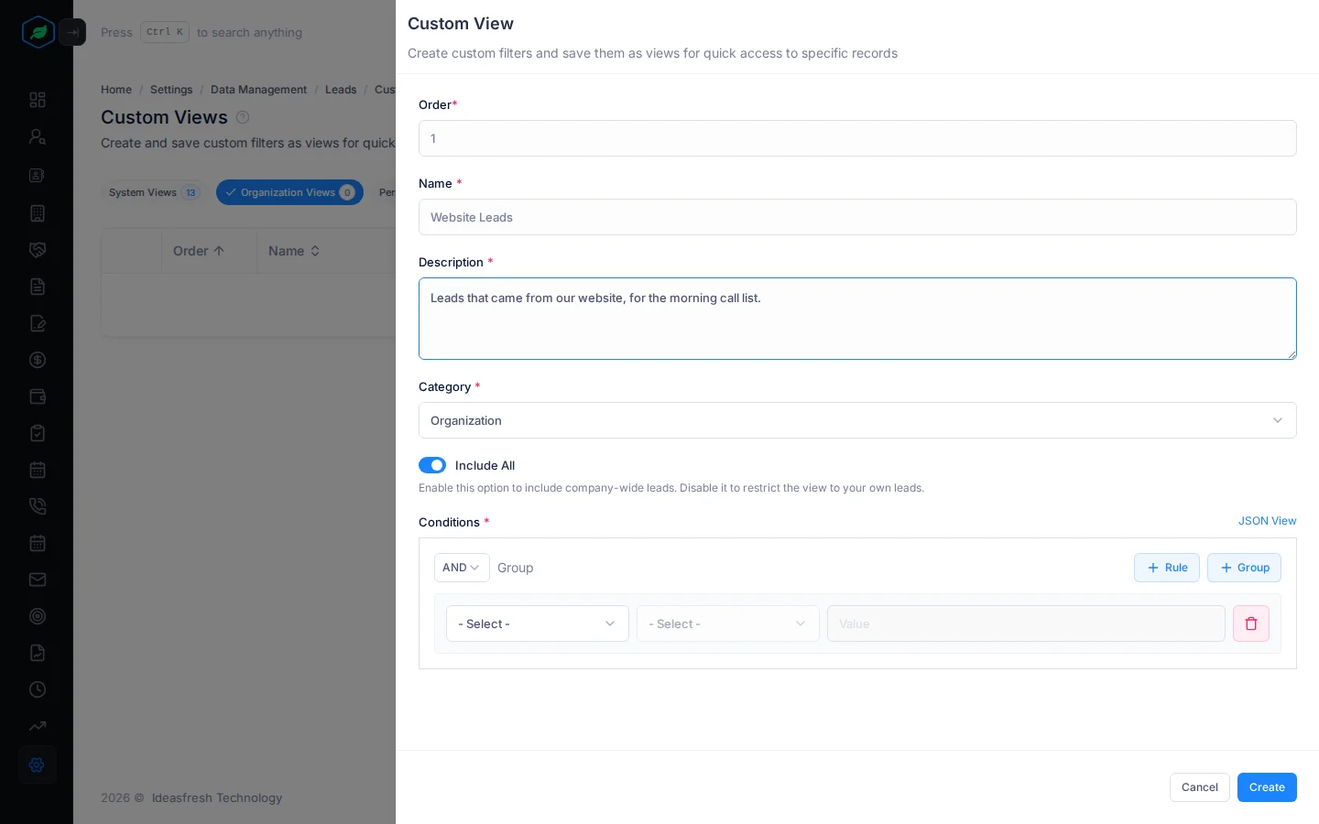The image size is (1319, 824).
Task: Switch to Organization Views tab
Action: click(289, 192)
